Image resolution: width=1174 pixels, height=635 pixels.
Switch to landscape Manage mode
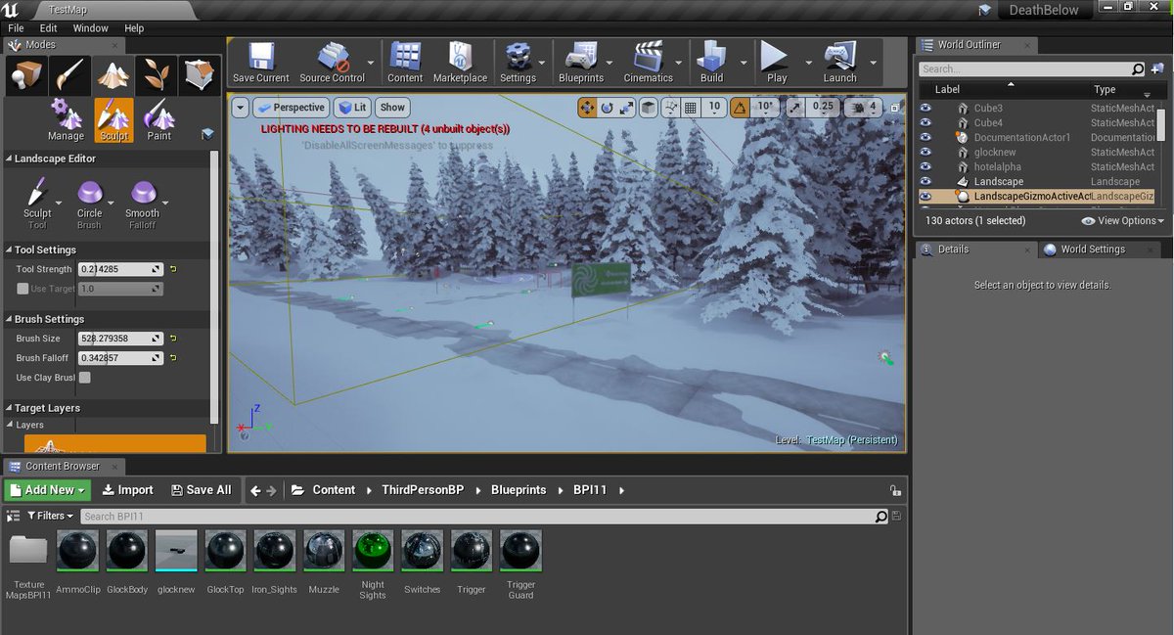click(x=66, y=120)
